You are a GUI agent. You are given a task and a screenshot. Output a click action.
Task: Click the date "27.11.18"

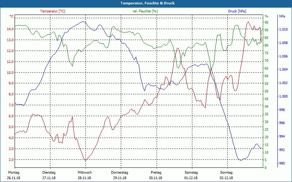tap(49, 178)
